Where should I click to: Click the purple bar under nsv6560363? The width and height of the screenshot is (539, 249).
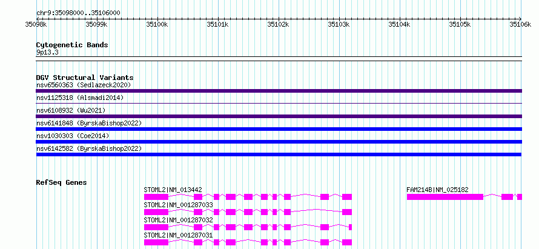(x=279, y=91)
